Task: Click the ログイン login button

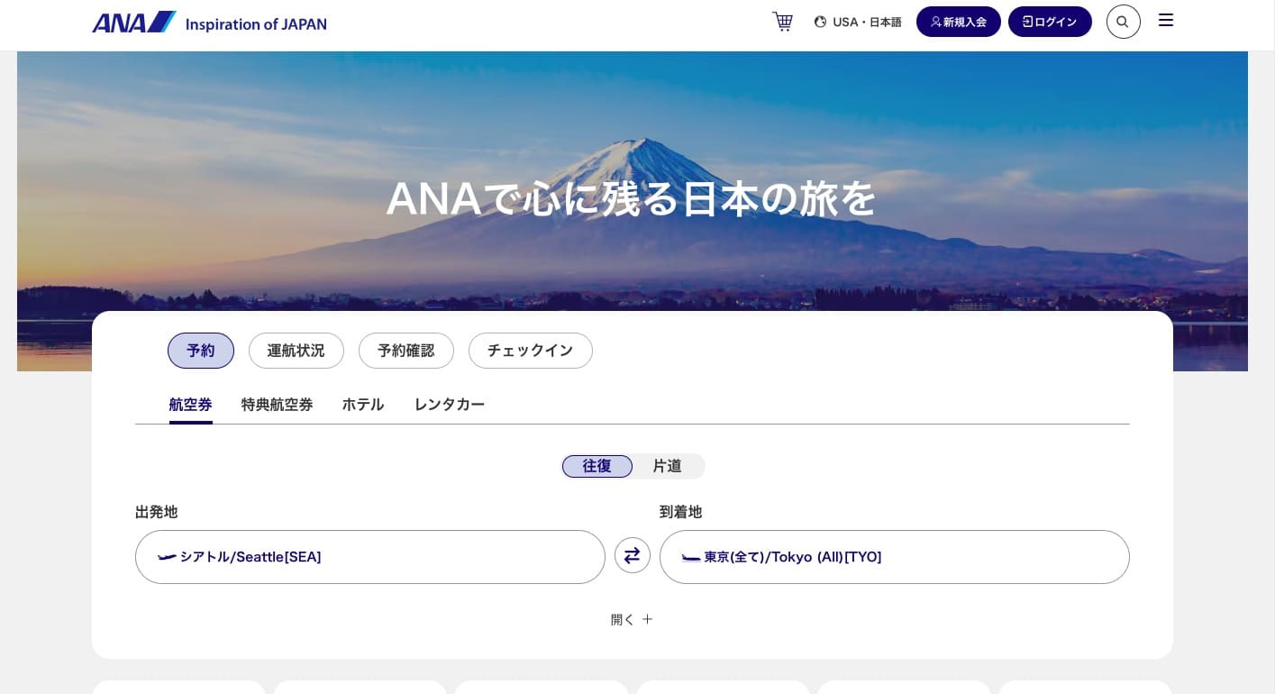Action: tap(1050, 22)
